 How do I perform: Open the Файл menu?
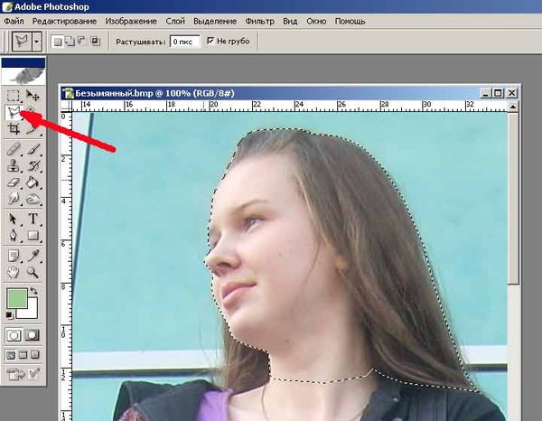(x=14, y=22)
